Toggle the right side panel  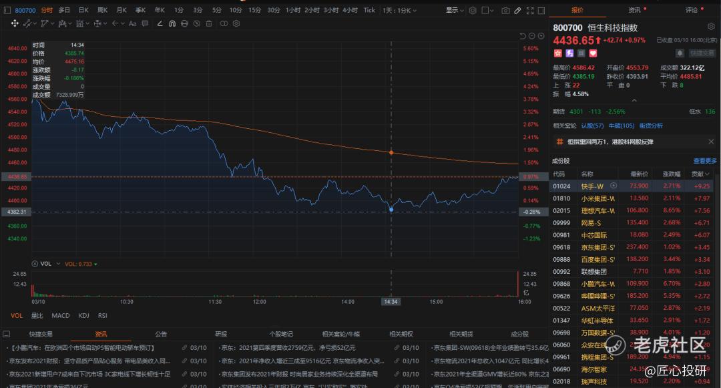(x=541, y=10)
